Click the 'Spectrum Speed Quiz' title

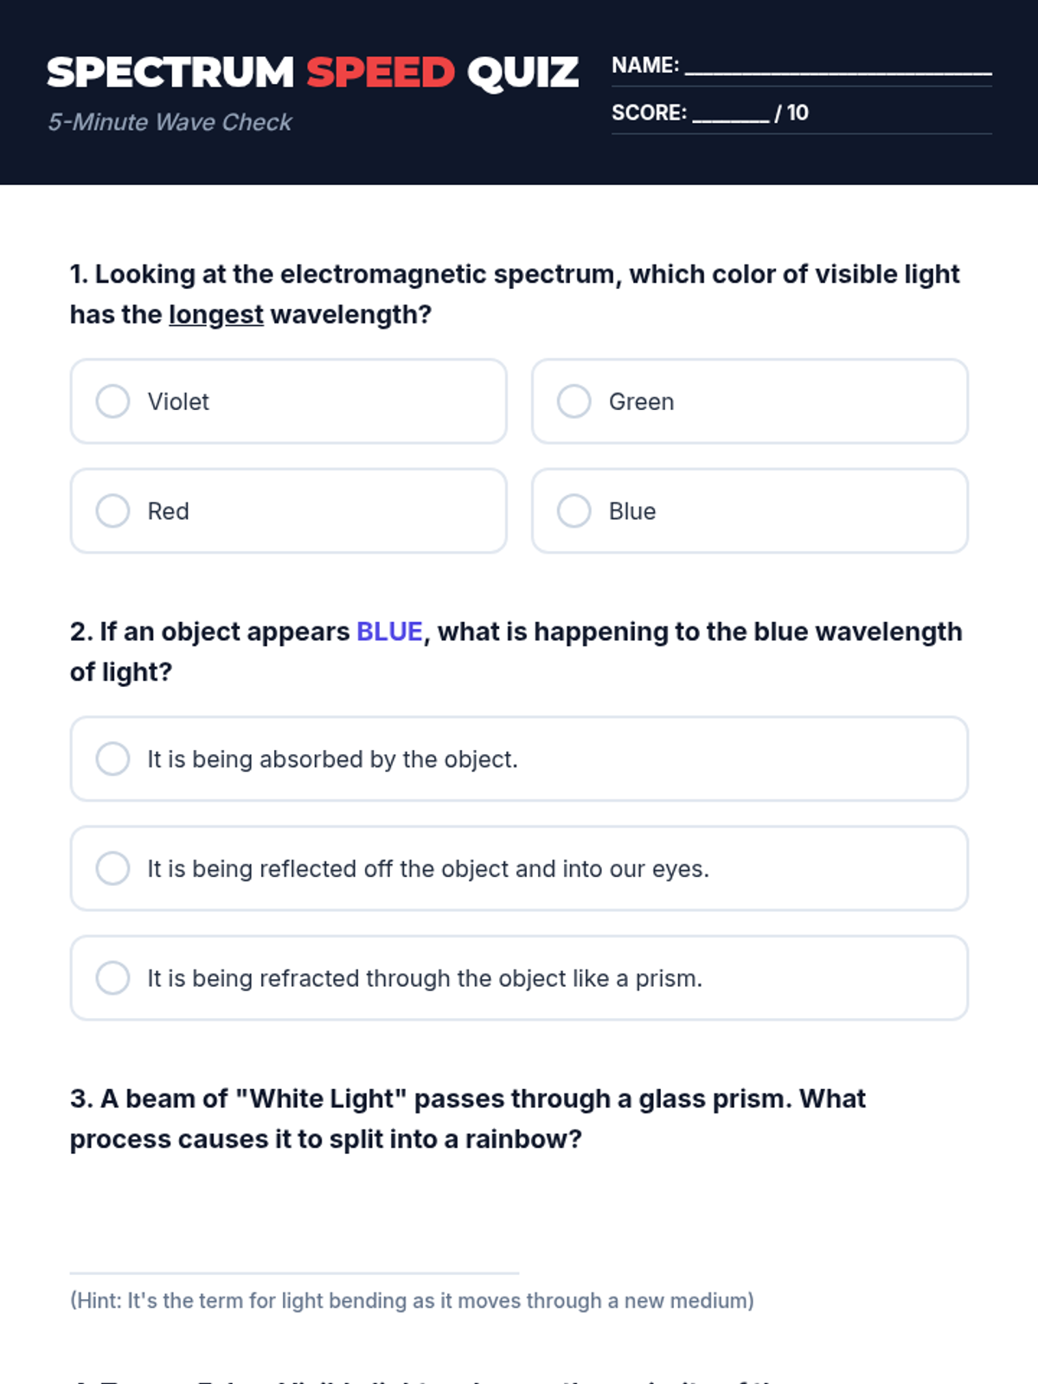click(312, 73)
